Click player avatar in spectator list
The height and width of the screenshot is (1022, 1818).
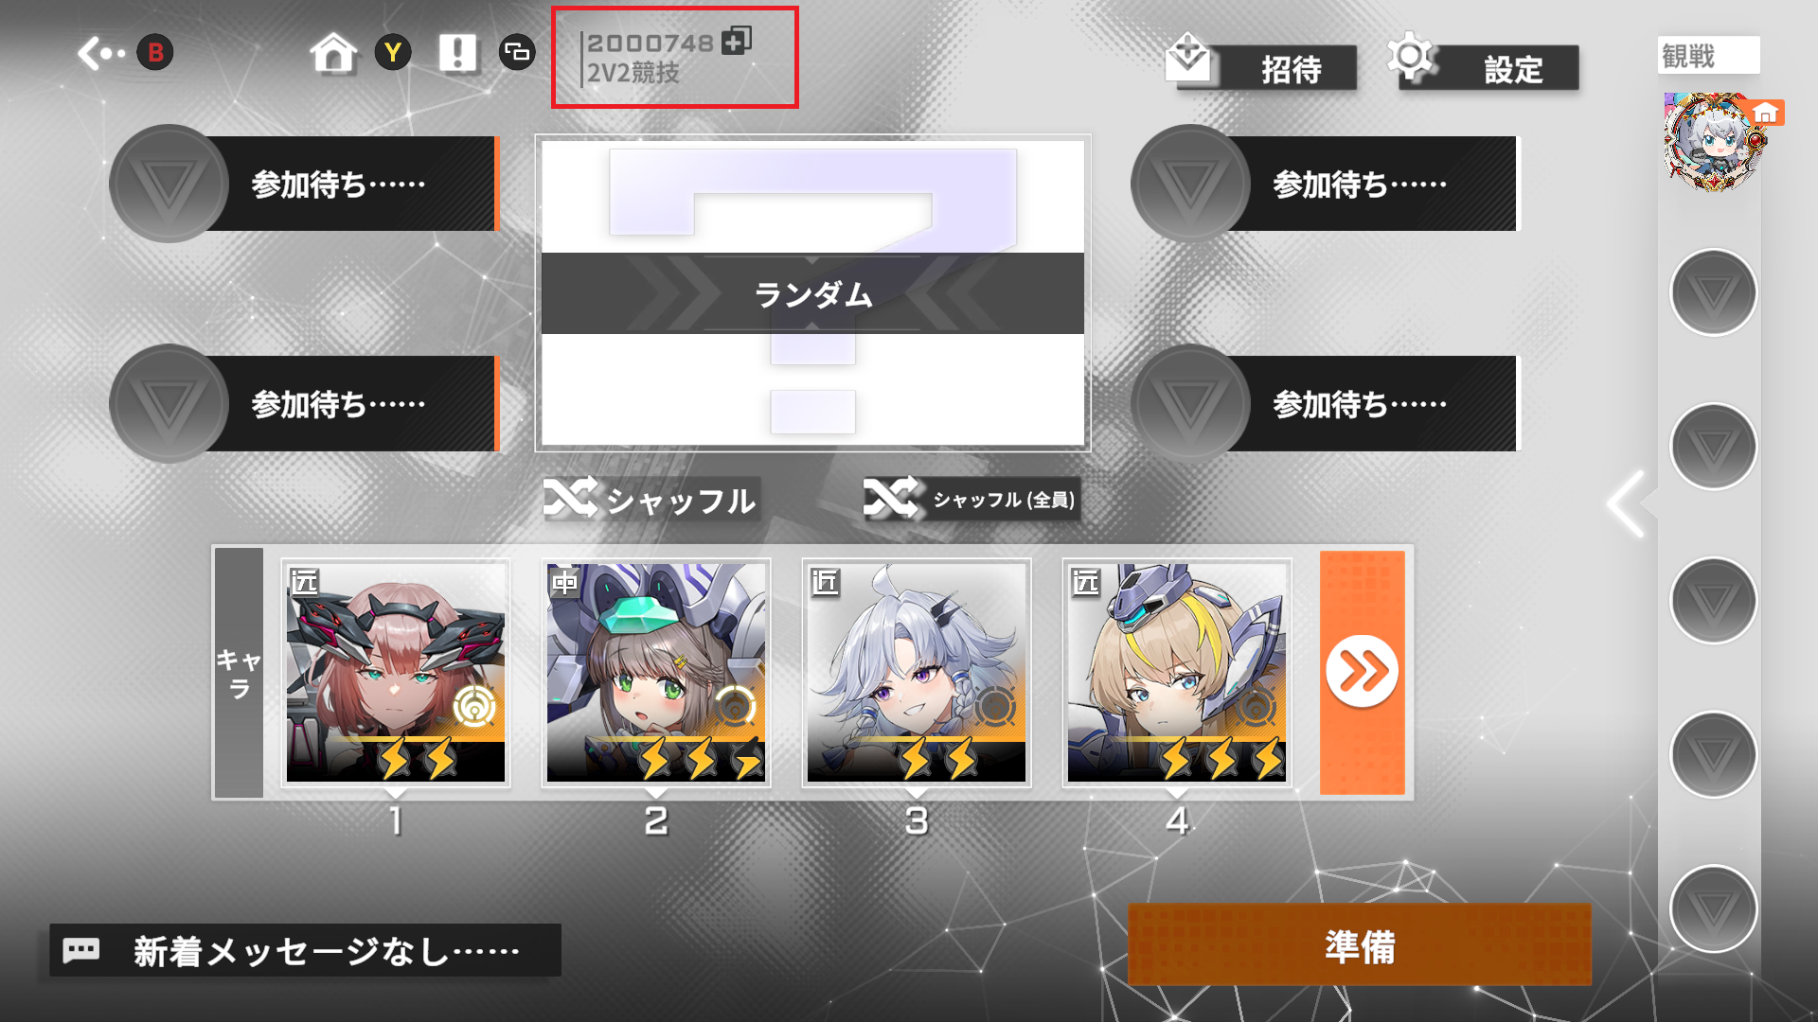pyautogui.click(x=1712, y=142)
